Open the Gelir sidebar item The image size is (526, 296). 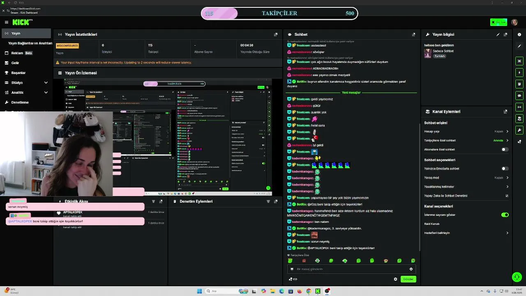pos(26,63)
